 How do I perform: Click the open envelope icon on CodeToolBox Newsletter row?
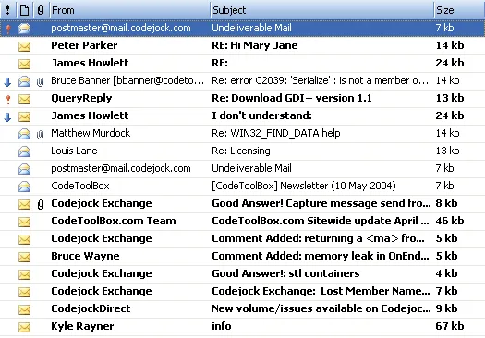click(24, 187)
